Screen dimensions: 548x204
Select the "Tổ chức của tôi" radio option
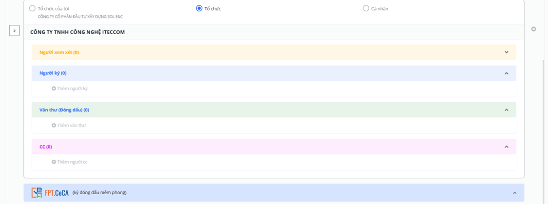point(32,8)
